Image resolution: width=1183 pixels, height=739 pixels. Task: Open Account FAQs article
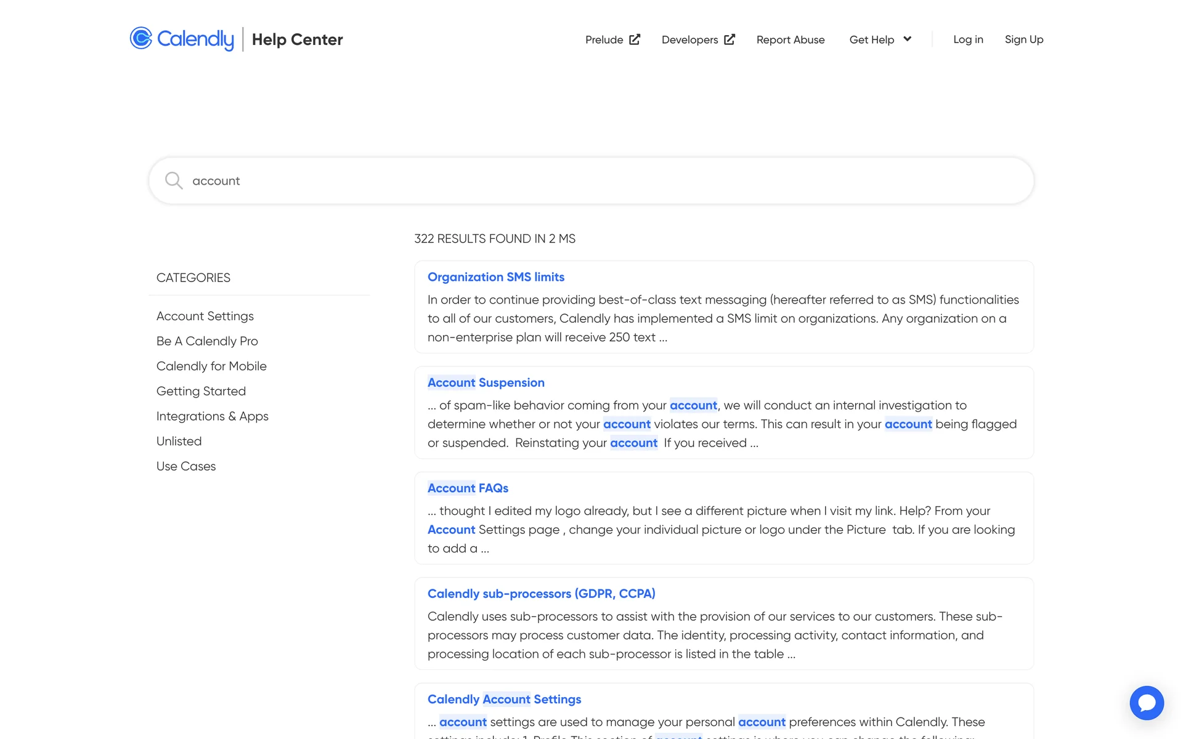tap(468, 488)
